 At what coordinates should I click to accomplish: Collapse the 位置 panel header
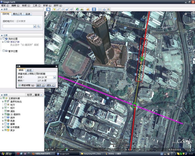[2, 35]
